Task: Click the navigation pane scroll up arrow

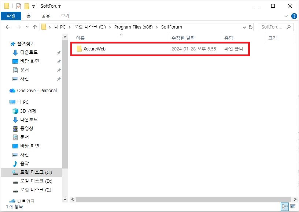Action: 65,37
